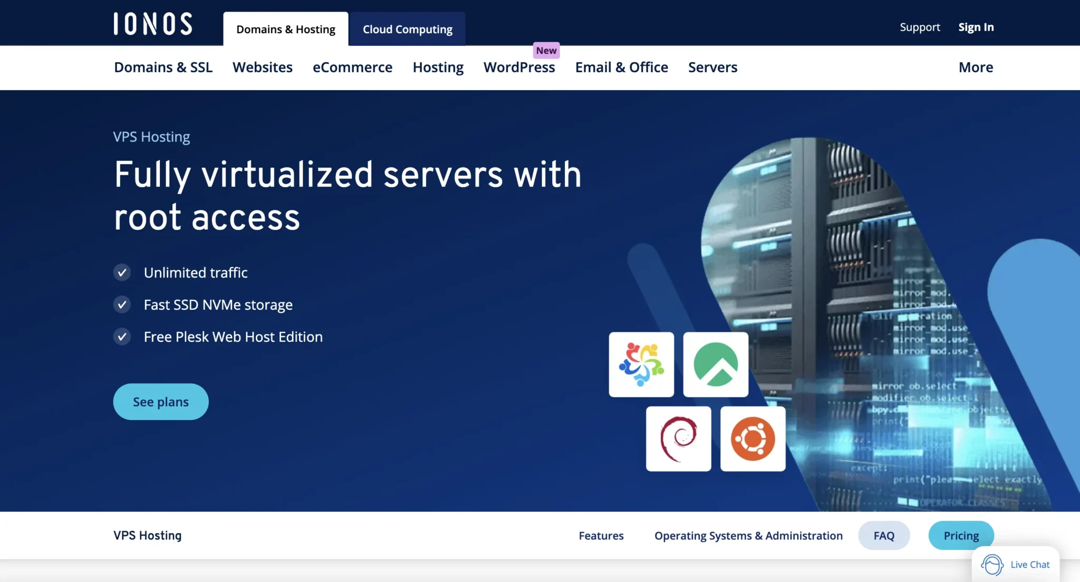
Task: Click the Sign In link
Action: click(x=976, y=27)
